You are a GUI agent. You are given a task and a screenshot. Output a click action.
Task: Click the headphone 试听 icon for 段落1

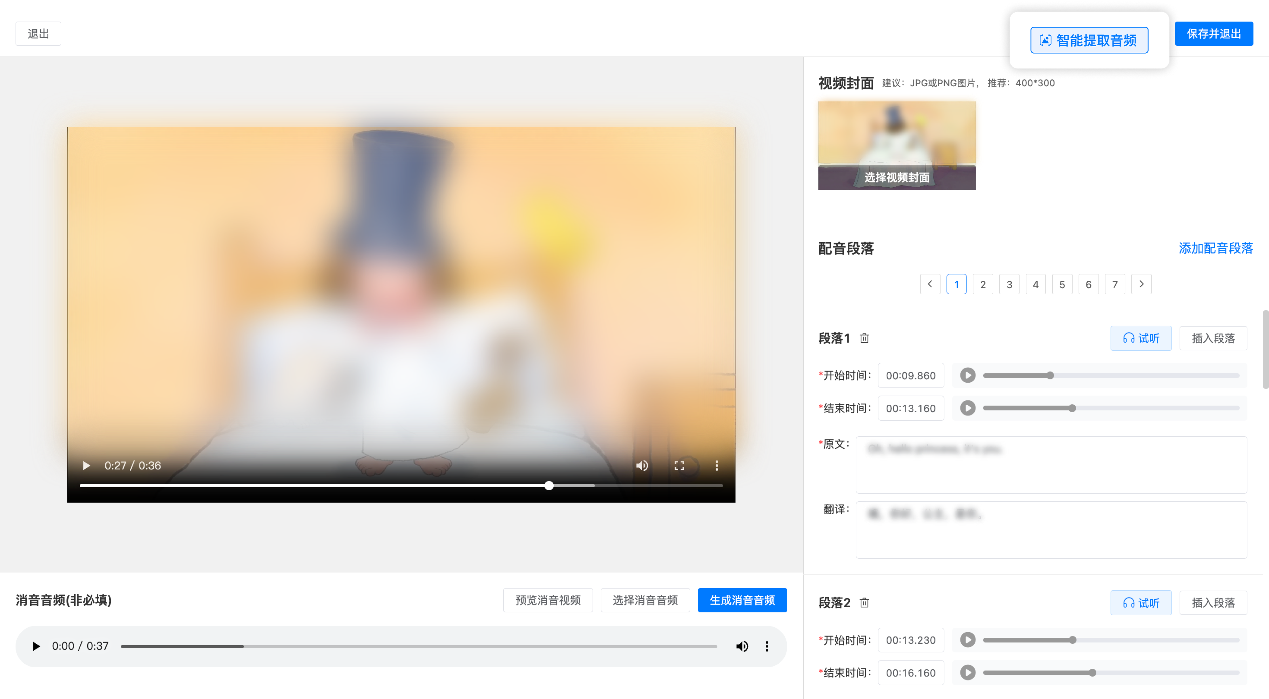tap(1130, 338)
